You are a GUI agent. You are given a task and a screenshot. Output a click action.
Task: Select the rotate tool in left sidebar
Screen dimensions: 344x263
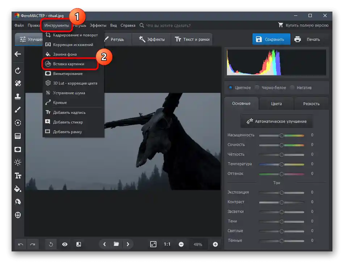(18, 71)
